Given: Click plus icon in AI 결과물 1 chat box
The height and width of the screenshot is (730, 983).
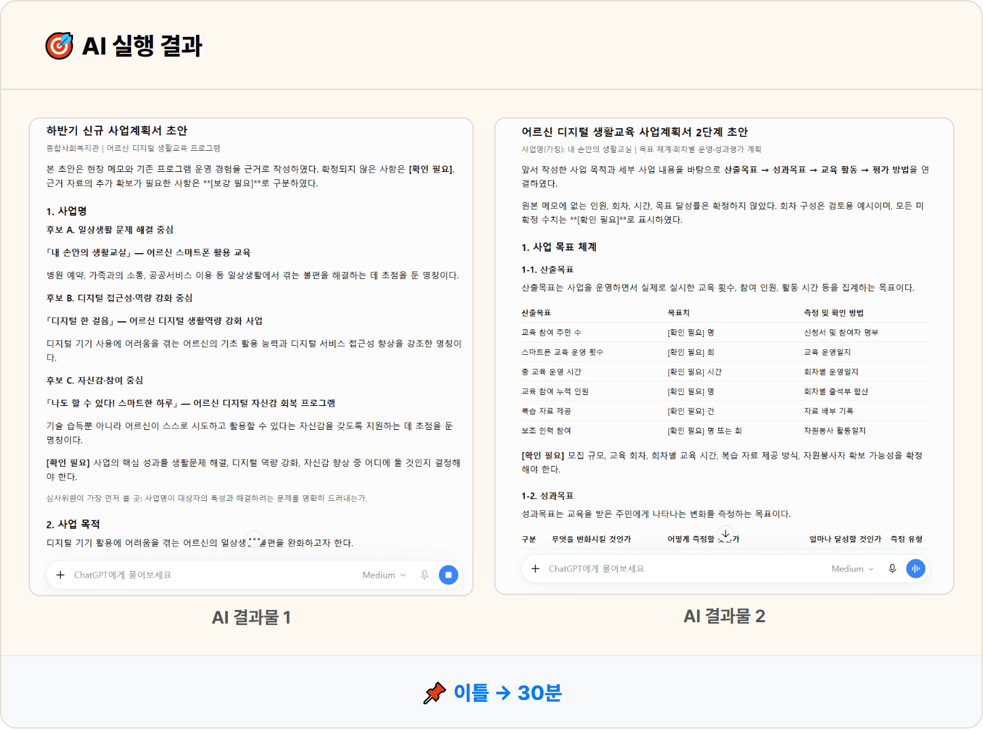Looking at the screenshot, I should tap(60, 575).
